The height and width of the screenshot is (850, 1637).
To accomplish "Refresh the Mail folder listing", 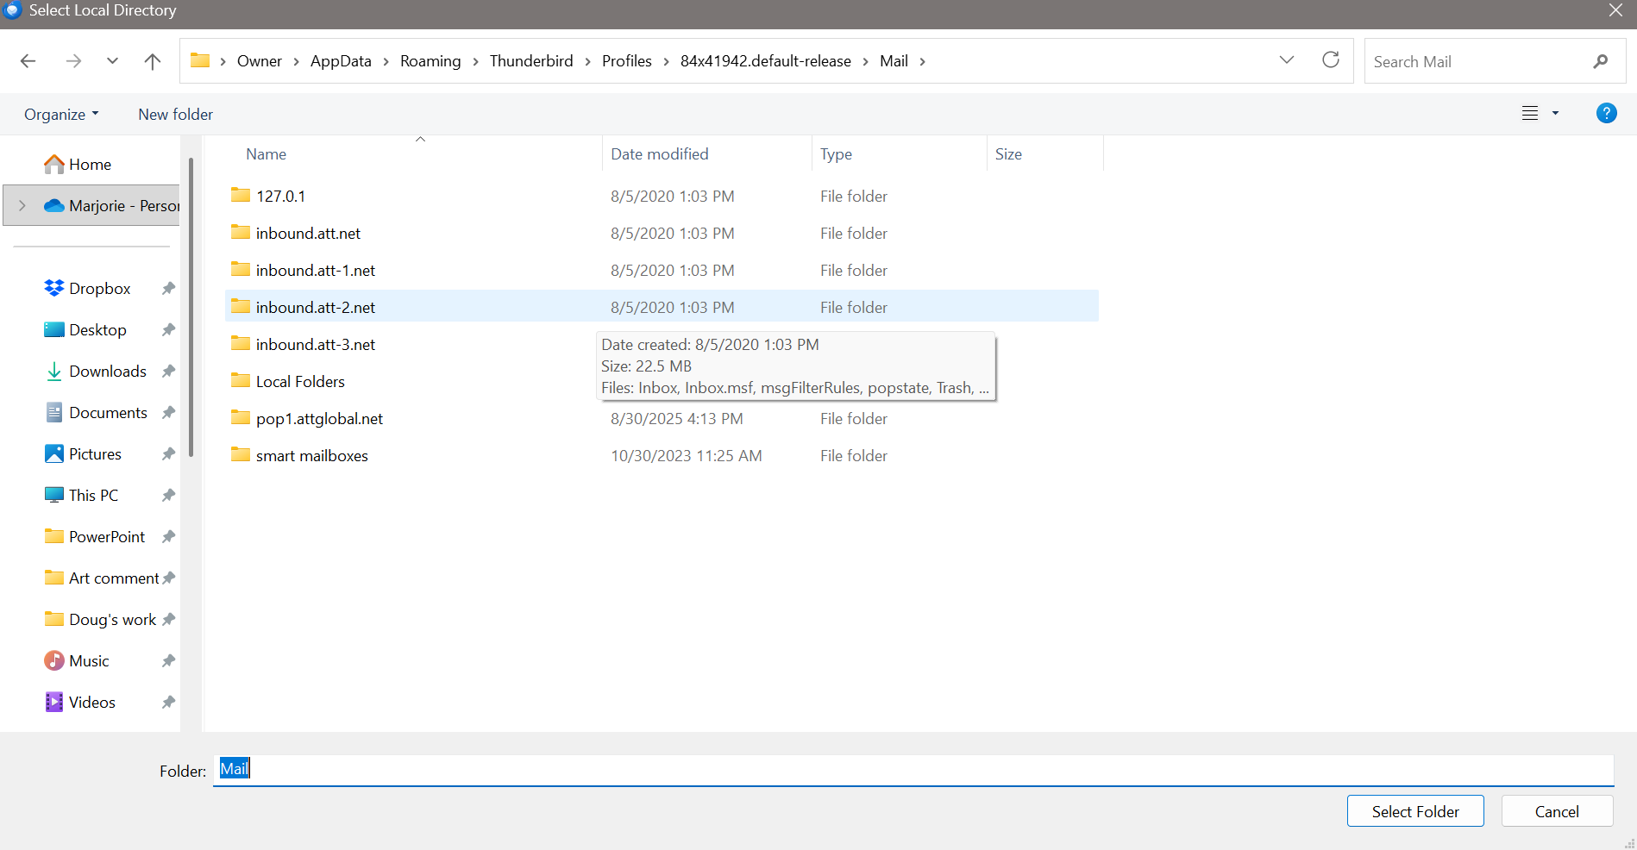I will tap(1331, 60).
